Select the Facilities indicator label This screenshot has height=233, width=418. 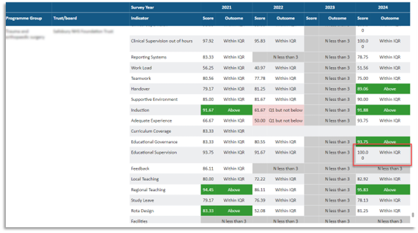139,221
